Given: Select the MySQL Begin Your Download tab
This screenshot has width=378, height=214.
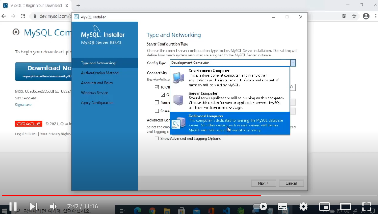Looking at the screenshot, I should (x=35, y=6).
